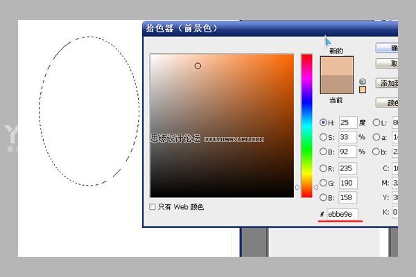The image size is (416, 277).
Task: Click the out-of-gamut warning cube icon
Action: pyautogui.click(x=363, y=81)
